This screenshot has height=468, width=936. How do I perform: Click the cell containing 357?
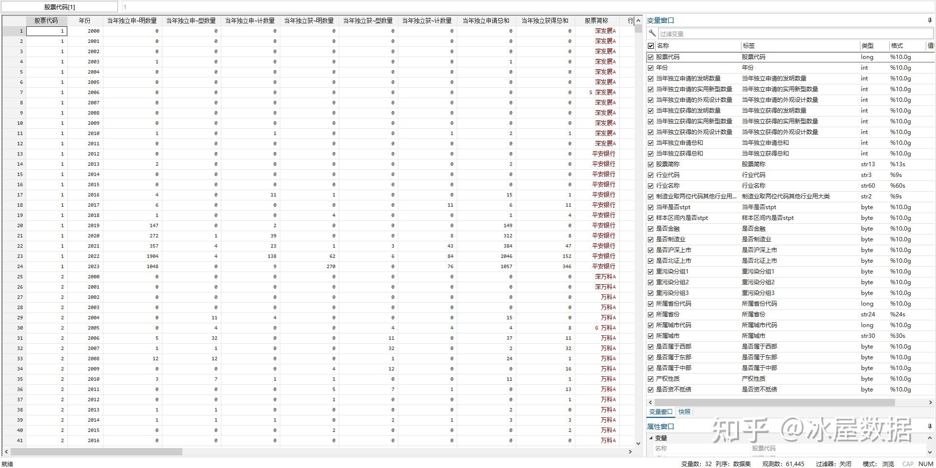coord(132,246)
